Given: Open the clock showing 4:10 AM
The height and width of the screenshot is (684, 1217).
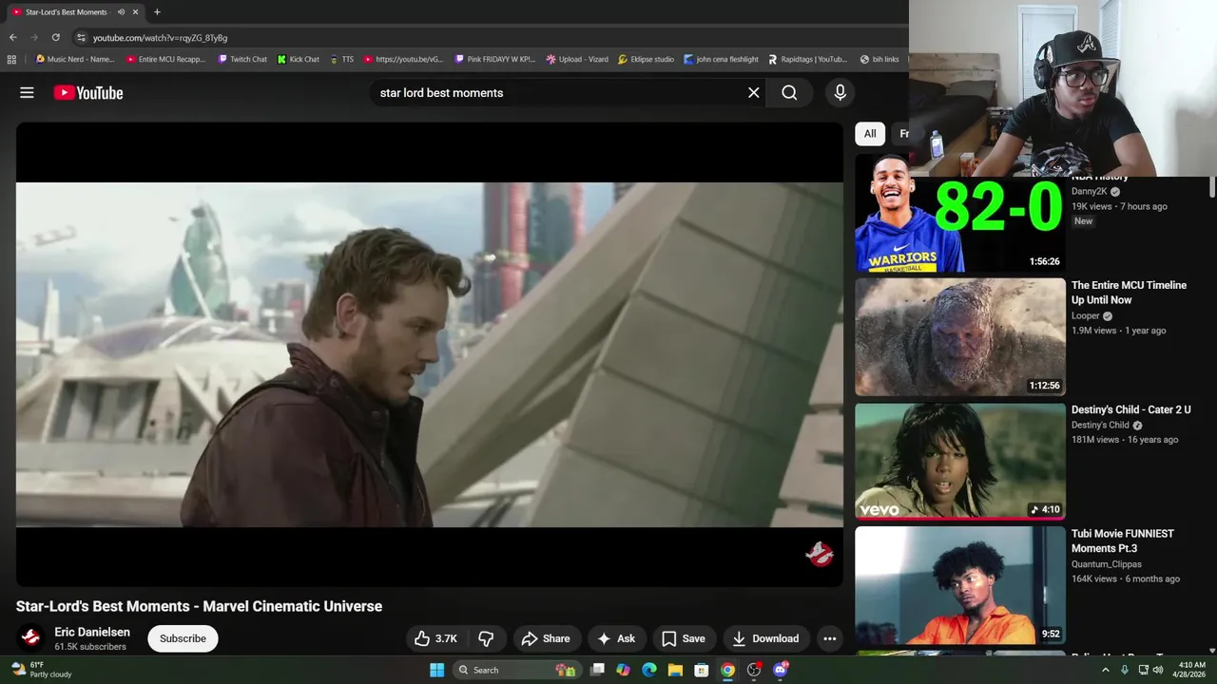Looking at the screenshot, I should [1191, 670].
